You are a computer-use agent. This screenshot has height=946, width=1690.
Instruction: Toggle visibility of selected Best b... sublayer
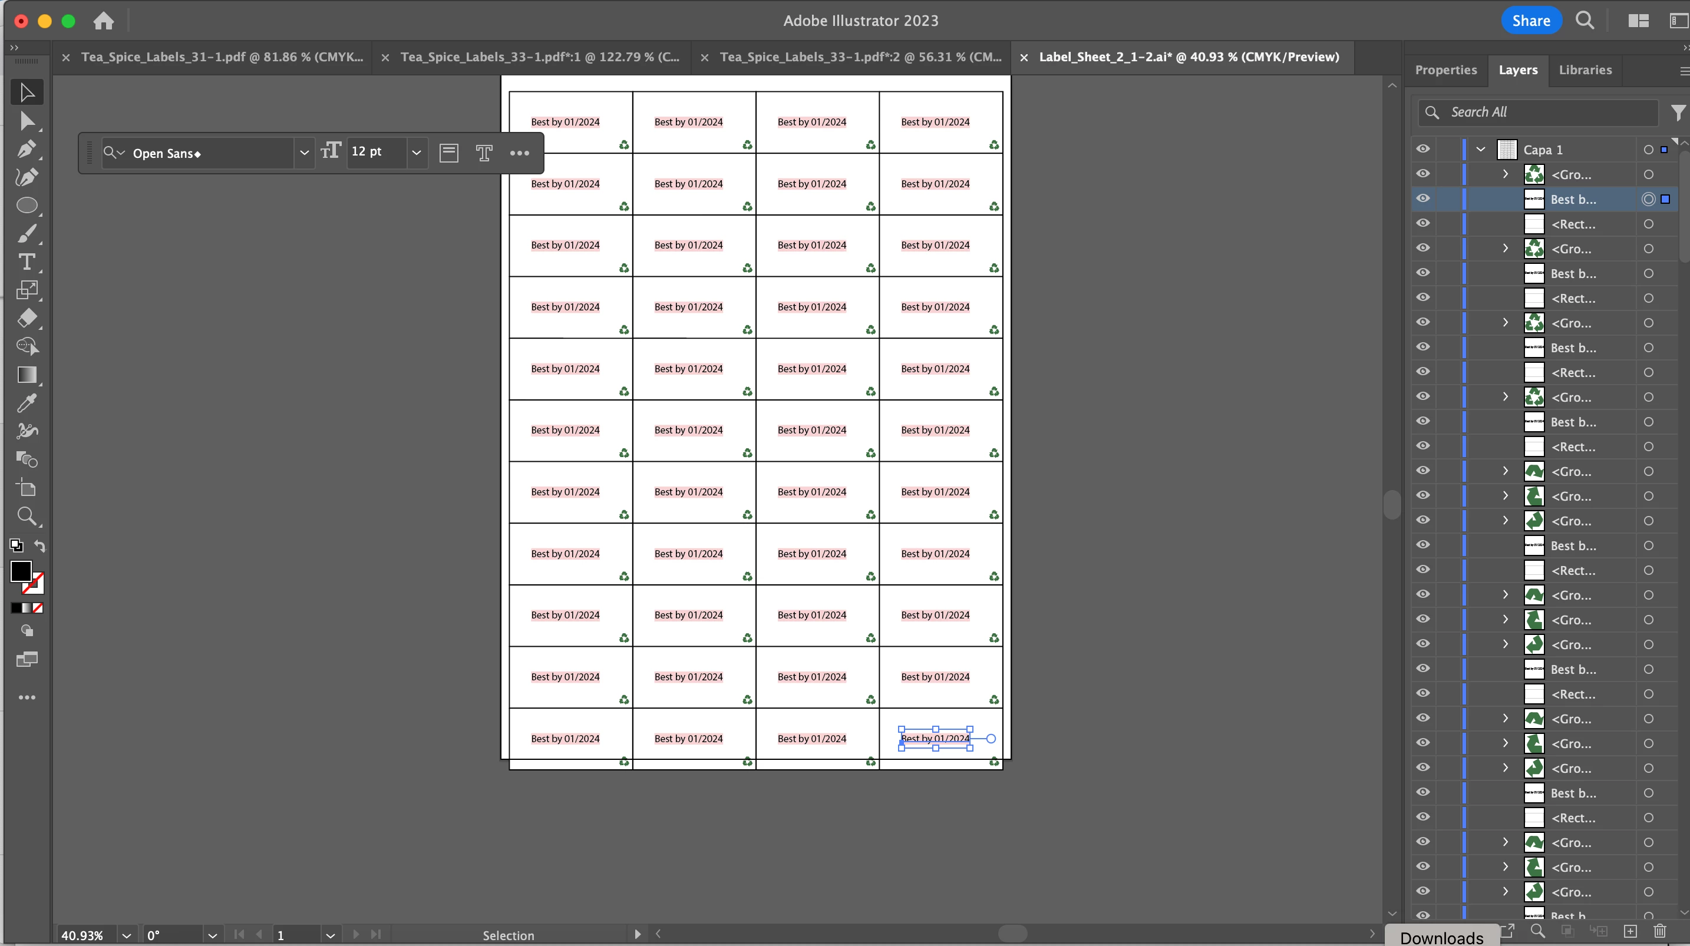pos(1422,199)
